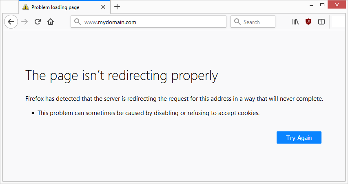Click the www.mydomain.com address field

pyautogui.click(x=151, y=22)
